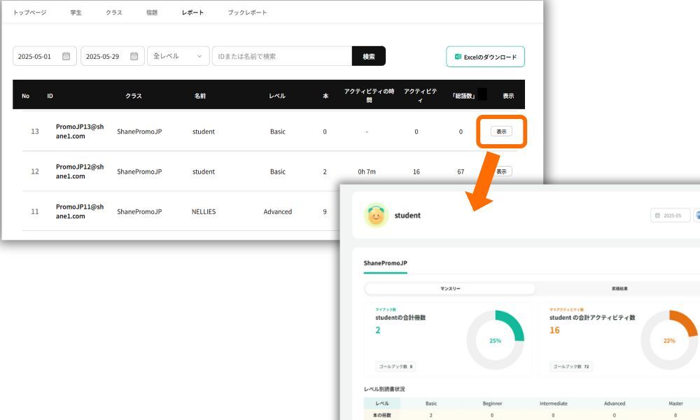The image size is (700, 420).
Task: Open the 学生 menu item
Action: [76, 13]
